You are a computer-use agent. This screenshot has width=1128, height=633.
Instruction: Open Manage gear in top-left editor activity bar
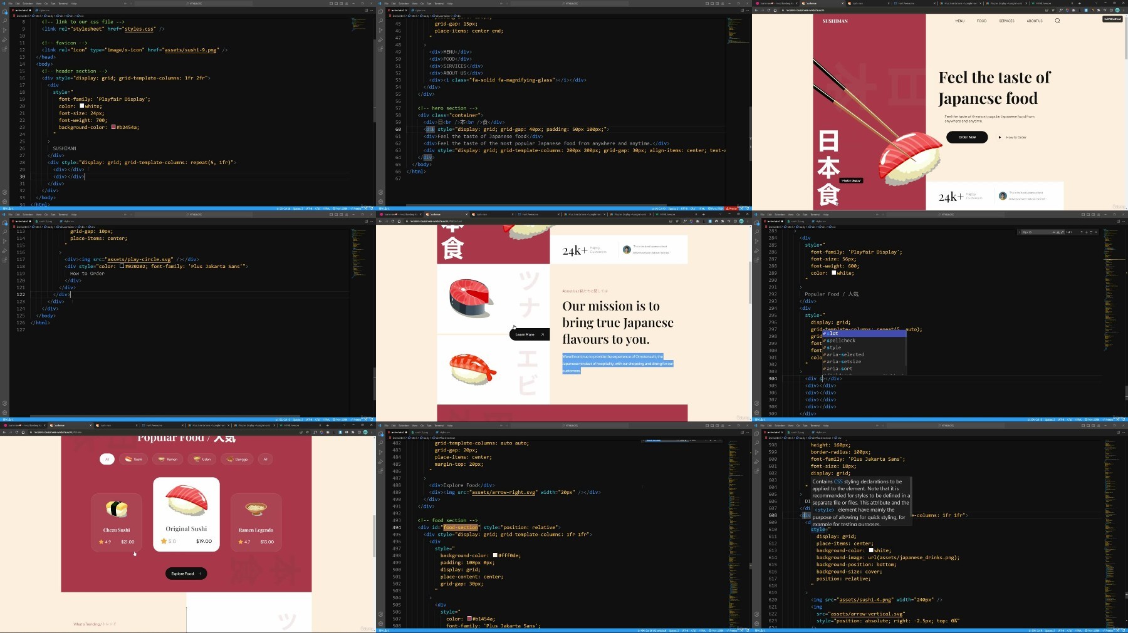point(4,202)
